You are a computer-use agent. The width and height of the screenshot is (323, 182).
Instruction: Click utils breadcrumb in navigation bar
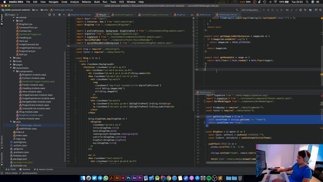[44, 10]
